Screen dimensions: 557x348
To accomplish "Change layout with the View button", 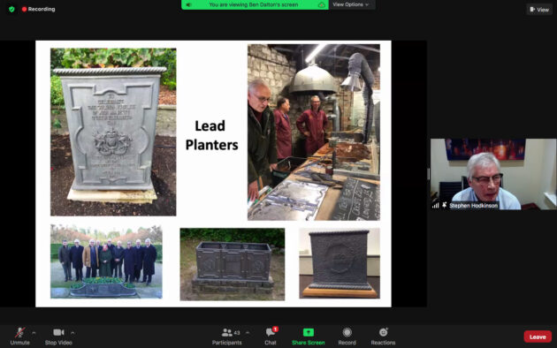I will (539, 10).
